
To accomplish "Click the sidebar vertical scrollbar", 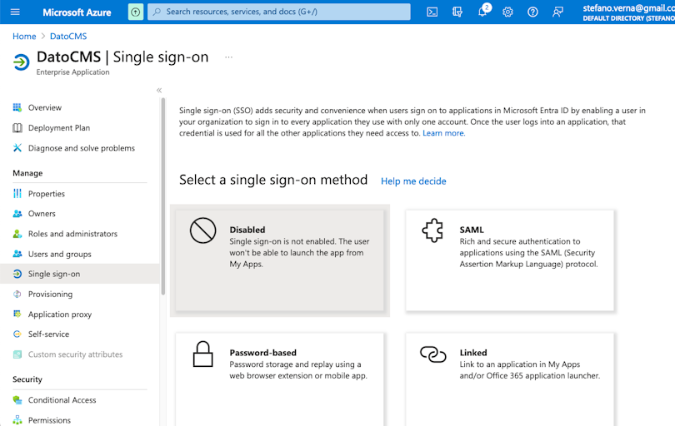I will pyautogui.click(x=163, y=196).
